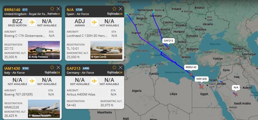Toggle favorite star on the GAF213 card
The height and width of the screenshot is (120, 258).
pyautogui.click(x=114, y=67)
